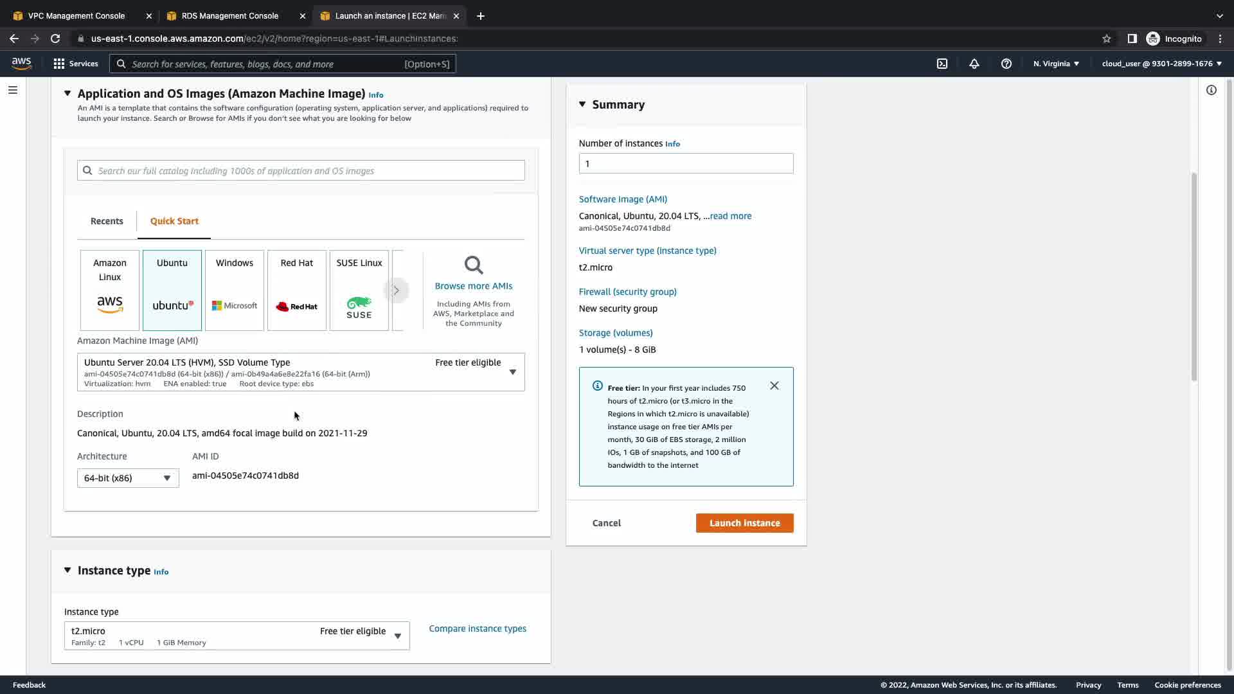Click the AWS logo home icon
The width and height of the screenshot is (1234, 694).
[x=21, y=63]
